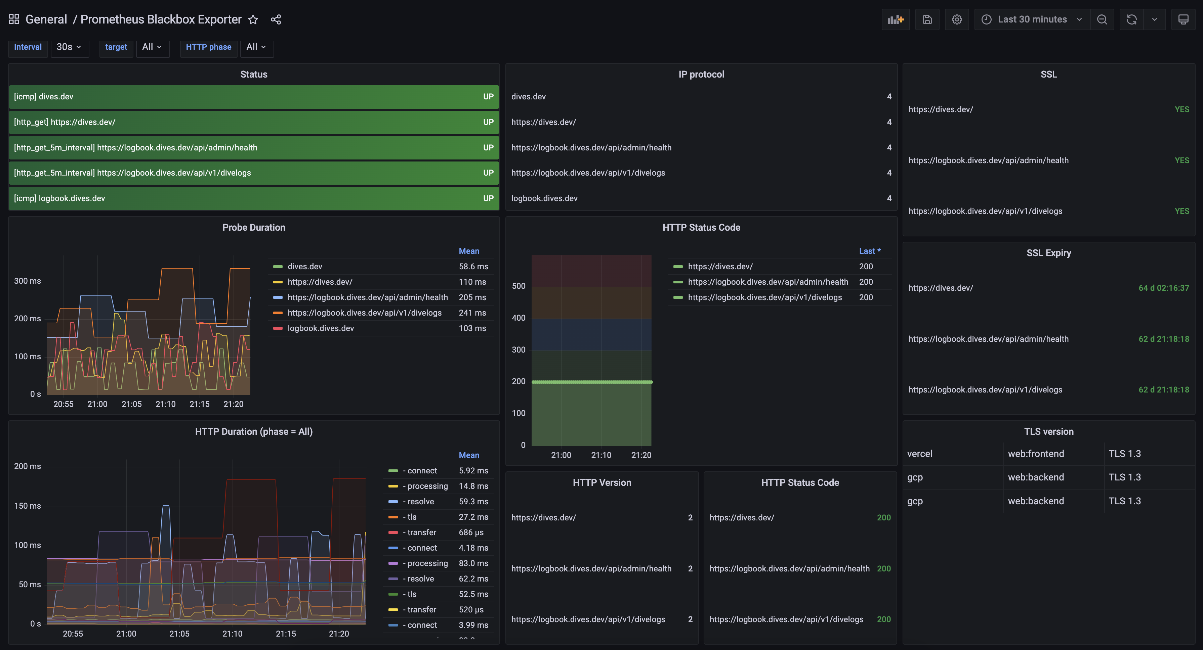Click the 4.18 ms connect legend row

click(438, 548)
